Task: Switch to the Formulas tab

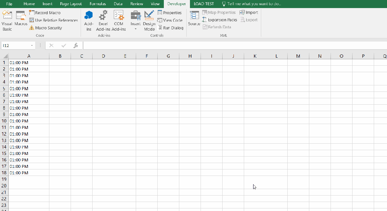Action: (98, 4)
